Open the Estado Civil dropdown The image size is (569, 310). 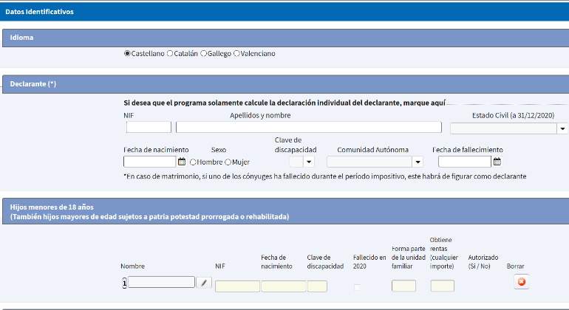coord(562,128)
